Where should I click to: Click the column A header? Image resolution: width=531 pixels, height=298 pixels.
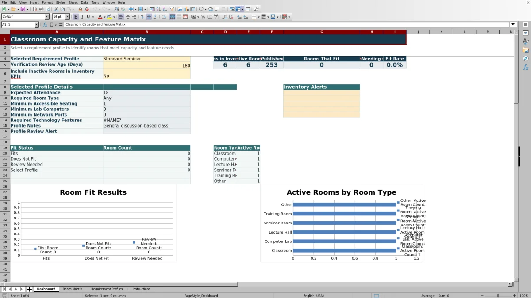click(x=56, y=32)
